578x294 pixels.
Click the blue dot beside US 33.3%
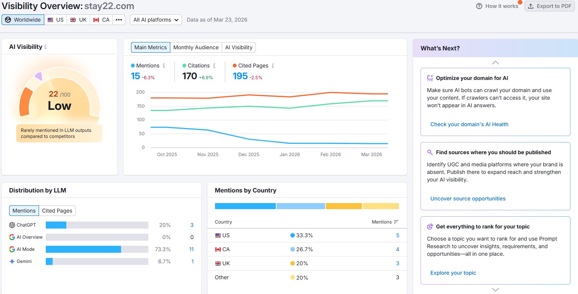292,235
